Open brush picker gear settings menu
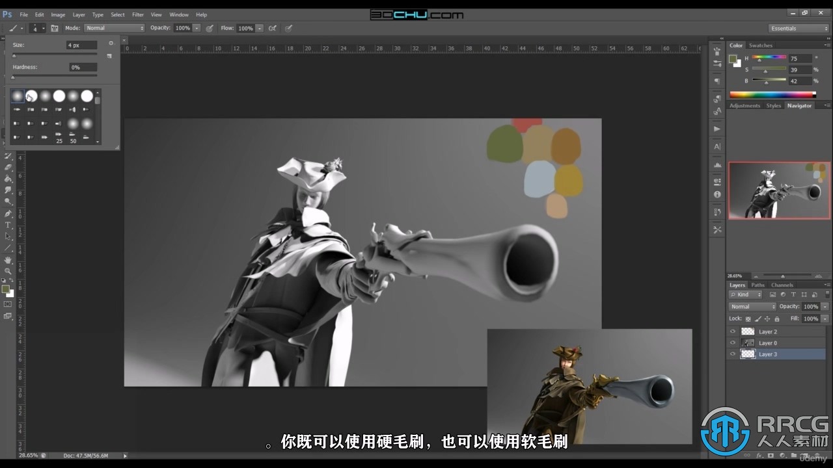 [111, 44]
